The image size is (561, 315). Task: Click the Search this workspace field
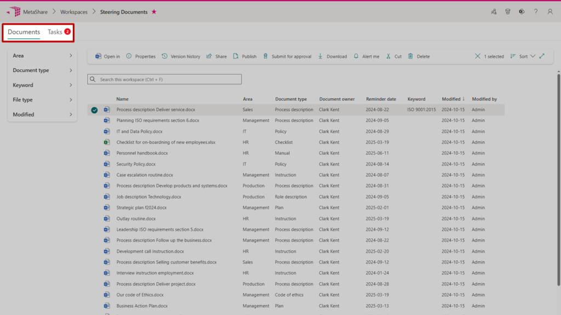(164, 79)
